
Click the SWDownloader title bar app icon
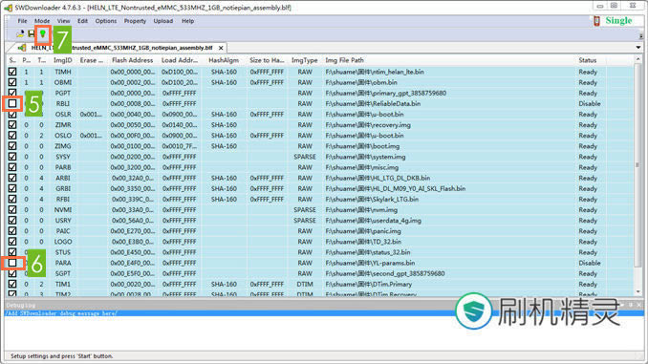tap(9, 8)
